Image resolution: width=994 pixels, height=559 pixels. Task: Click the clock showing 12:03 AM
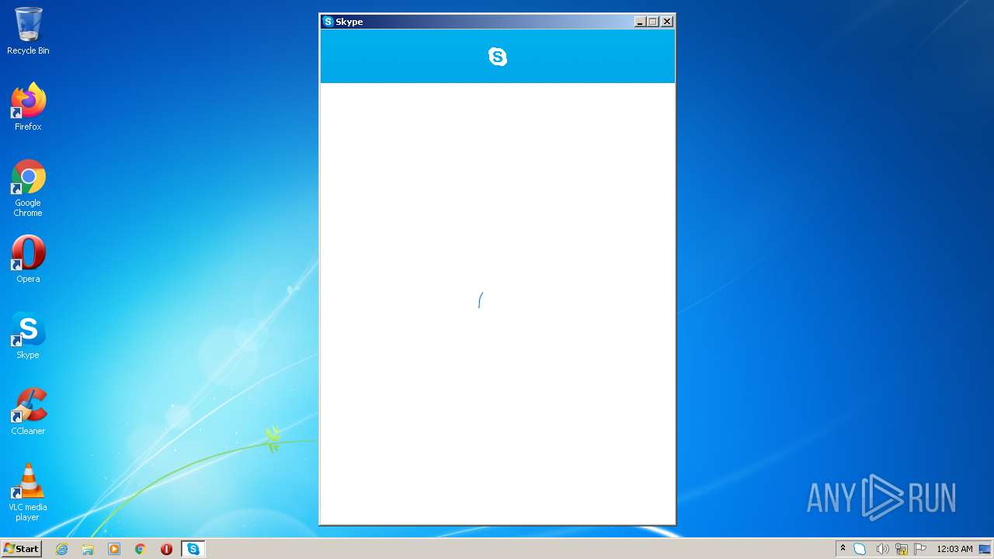pyautogui.click(x=954, y=549)
